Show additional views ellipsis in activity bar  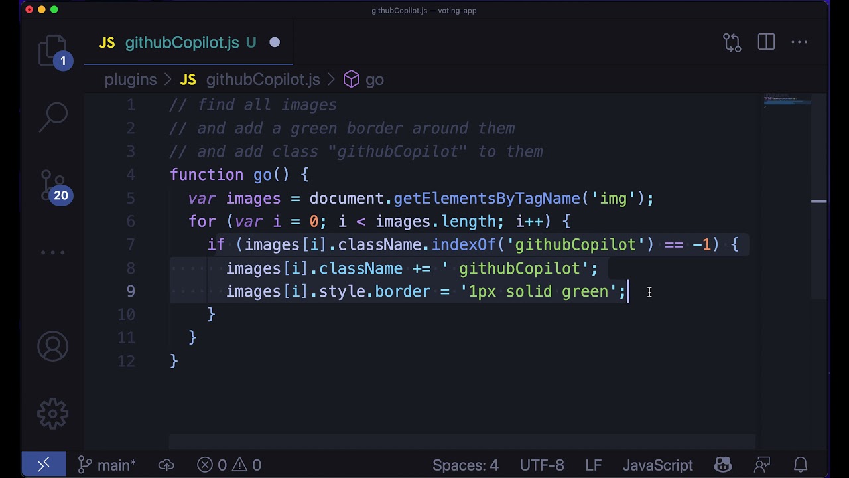[53, 252]
